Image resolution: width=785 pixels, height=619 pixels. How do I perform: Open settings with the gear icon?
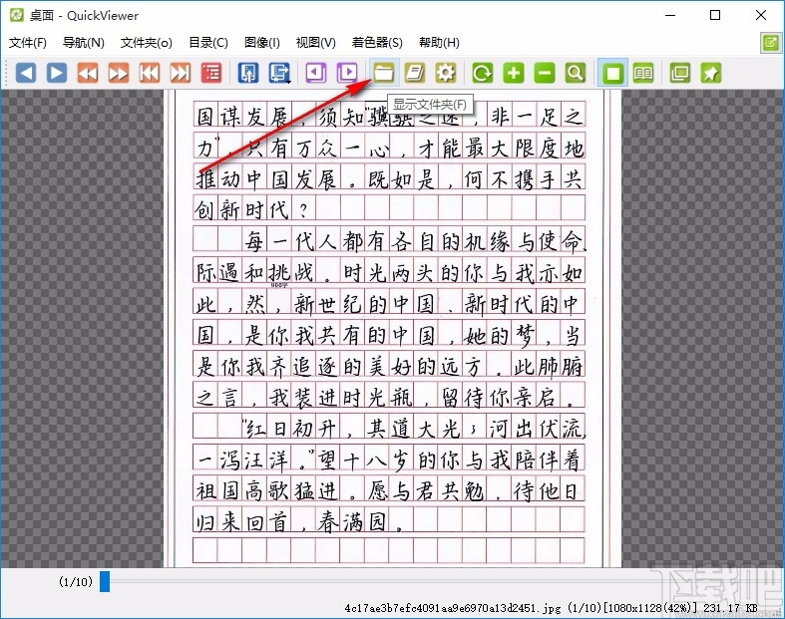(446, 73)
